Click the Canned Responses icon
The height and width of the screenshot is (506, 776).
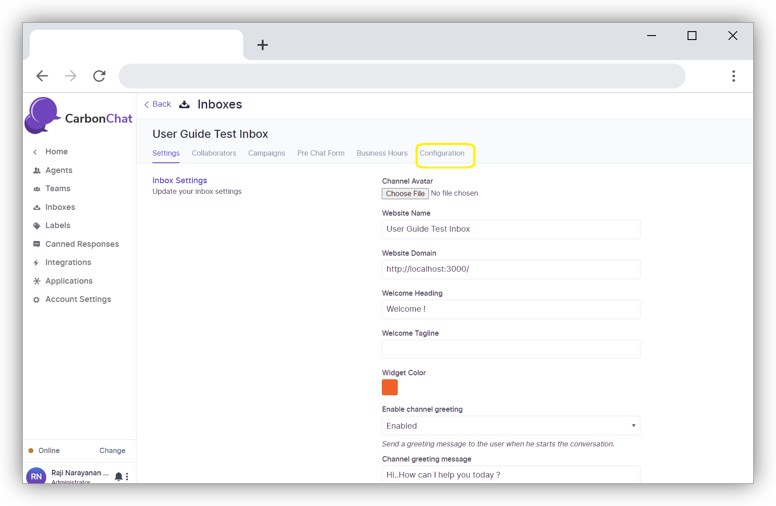point(37,244)
